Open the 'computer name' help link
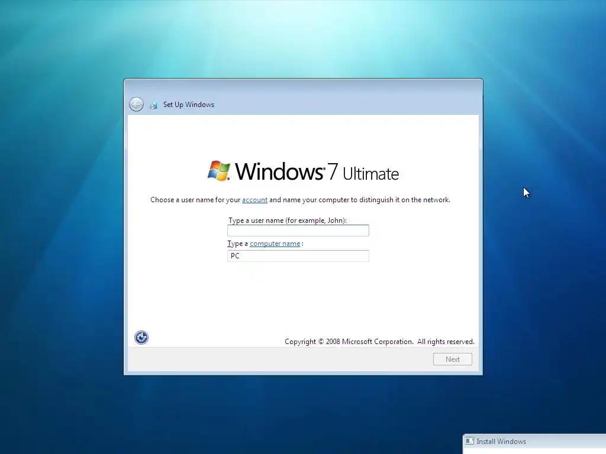The image size is (606, 454). click(x=275, y=244)
